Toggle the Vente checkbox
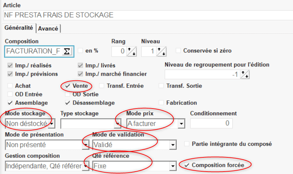 [x=67, y=86]
